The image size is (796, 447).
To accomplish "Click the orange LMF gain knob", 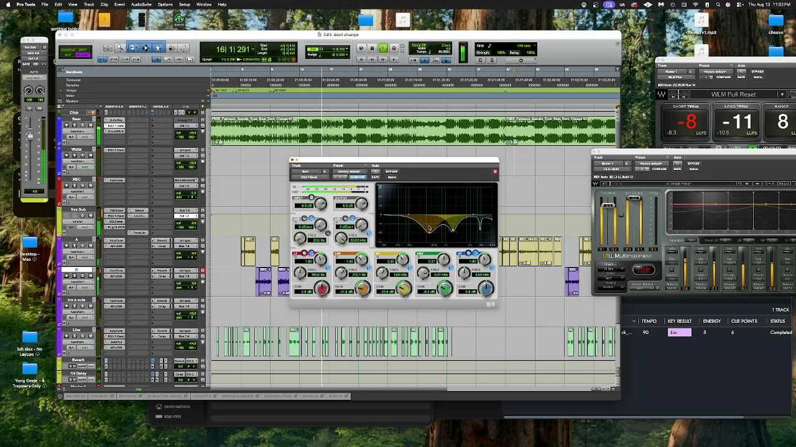I will [363, 288].
